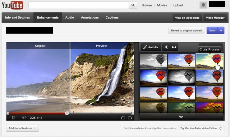230x137 pixels.
Task: Click the Preview label over the video
Action: click(101, 46)
